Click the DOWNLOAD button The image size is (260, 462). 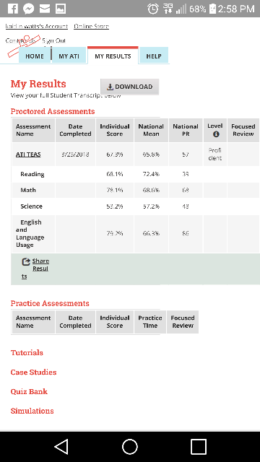tap(130, 87)
